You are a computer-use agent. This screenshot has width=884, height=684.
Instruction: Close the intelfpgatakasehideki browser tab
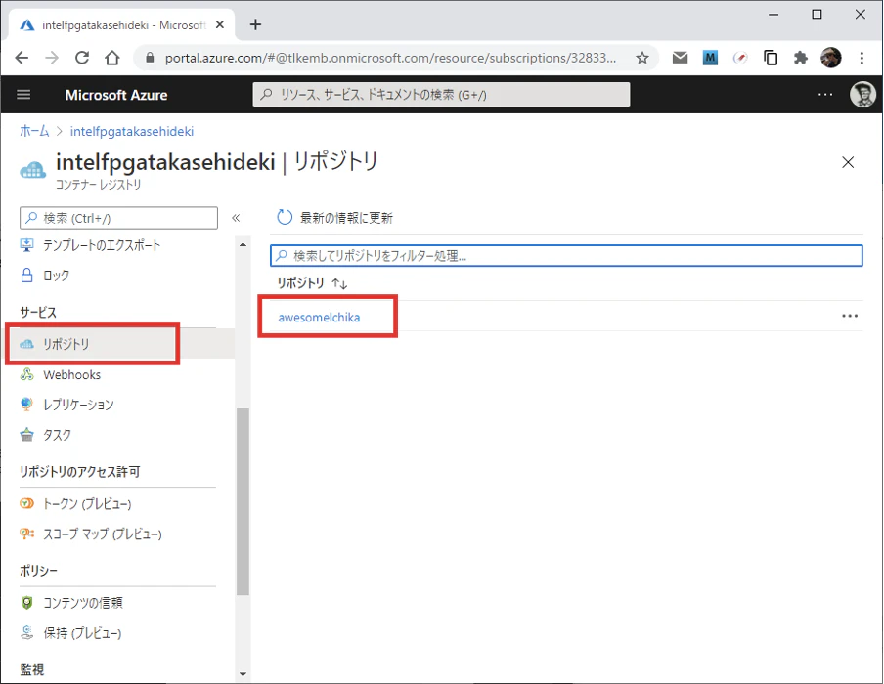point(220,24)
